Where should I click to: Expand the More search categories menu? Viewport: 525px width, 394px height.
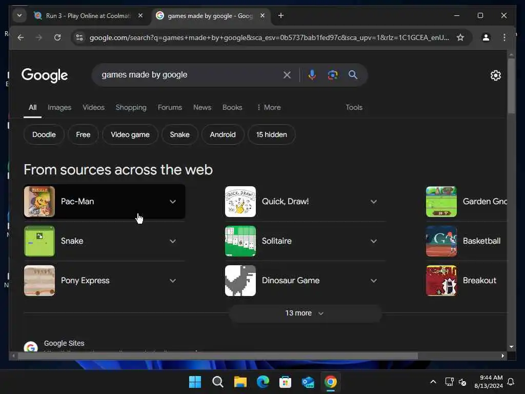pos(269,108)
